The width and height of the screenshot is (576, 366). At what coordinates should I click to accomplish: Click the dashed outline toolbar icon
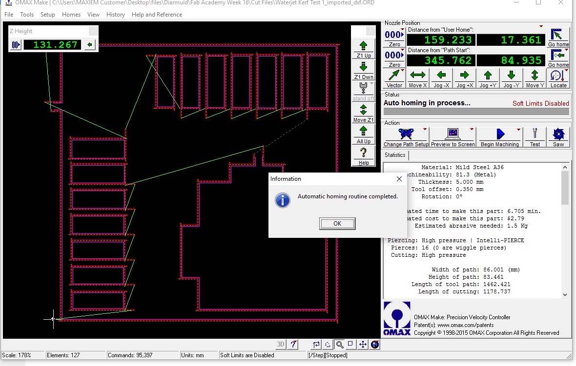(x=328, y=345)
